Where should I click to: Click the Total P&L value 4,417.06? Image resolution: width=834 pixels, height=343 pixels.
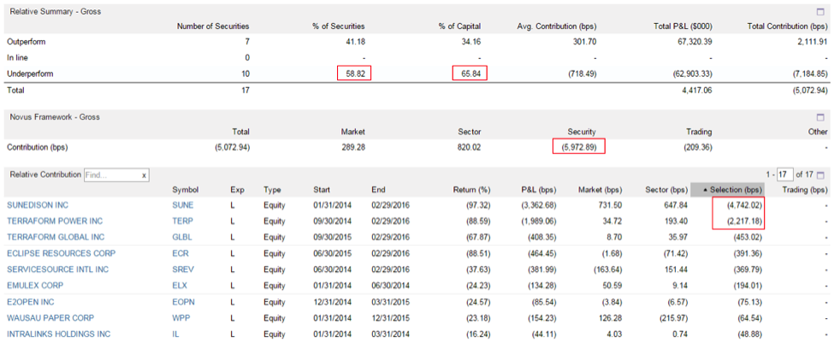(695, 91)
